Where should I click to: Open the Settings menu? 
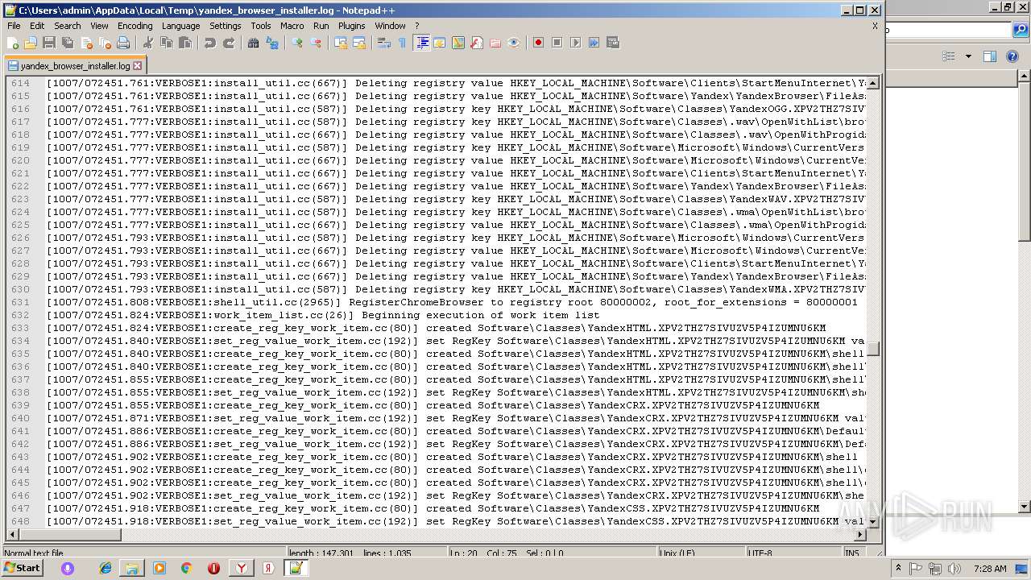coord(226,26)
